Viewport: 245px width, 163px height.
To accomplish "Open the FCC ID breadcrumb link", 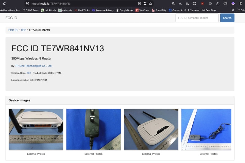I will pos(13,30).
